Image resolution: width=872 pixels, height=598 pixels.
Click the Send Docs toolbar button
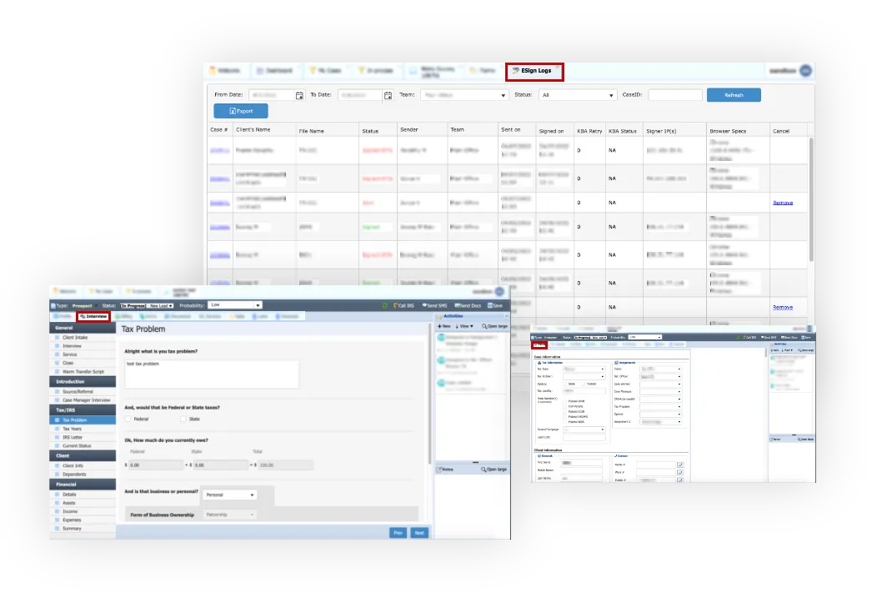[x=468, y=305]
